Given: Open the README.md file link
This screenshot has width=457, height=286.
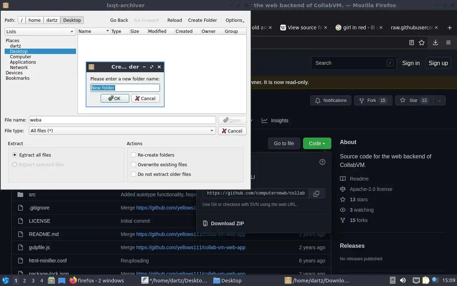Looking at the screenshot, I should [44, 234].
